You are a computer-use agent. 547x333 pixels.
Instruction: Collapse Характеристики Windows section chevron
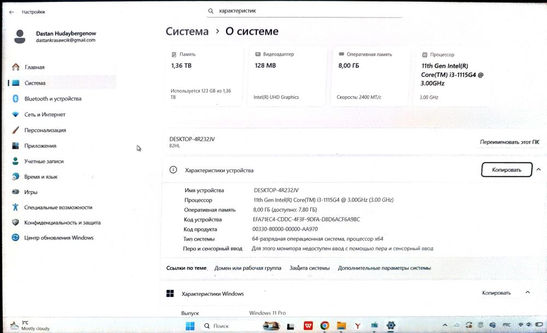pyautogui.click(x=528, y=292)
